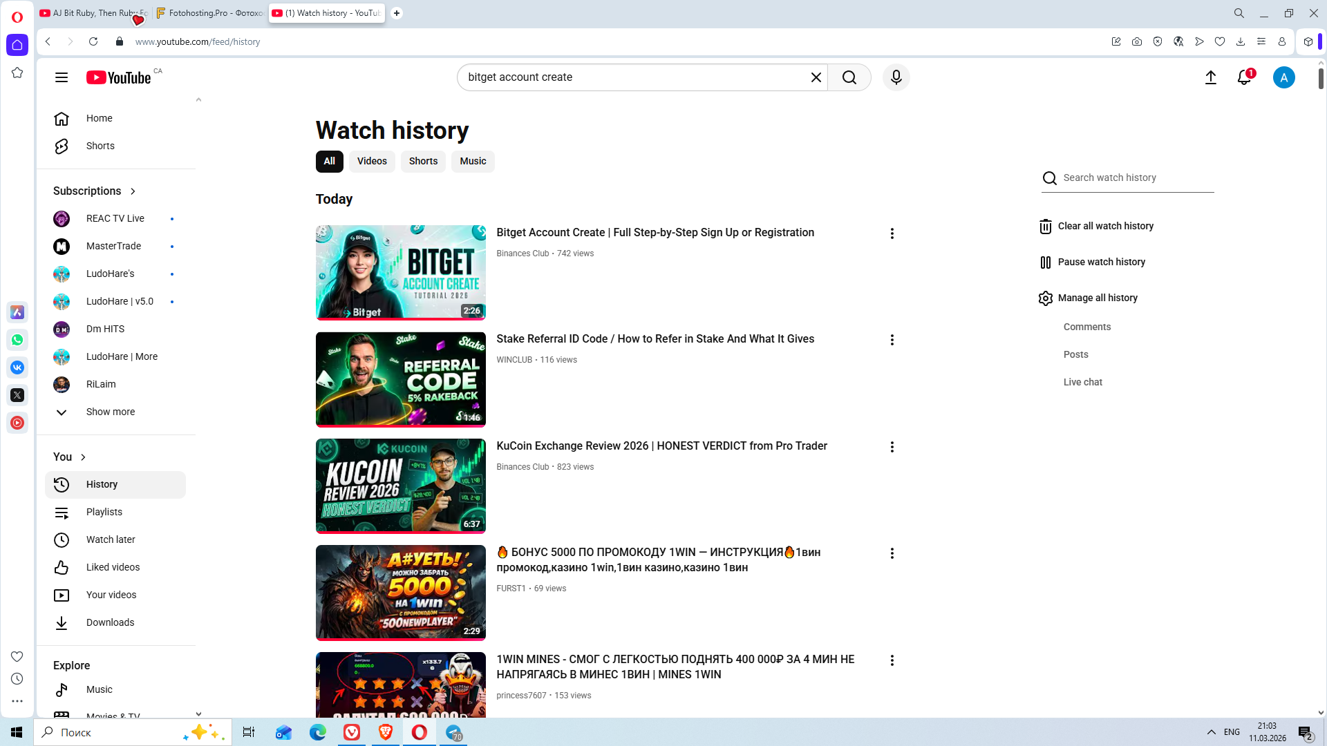The height and width of the screenshot is (746, 1327).
Task: Click the search magnifier button
Action: coord(849,77)
